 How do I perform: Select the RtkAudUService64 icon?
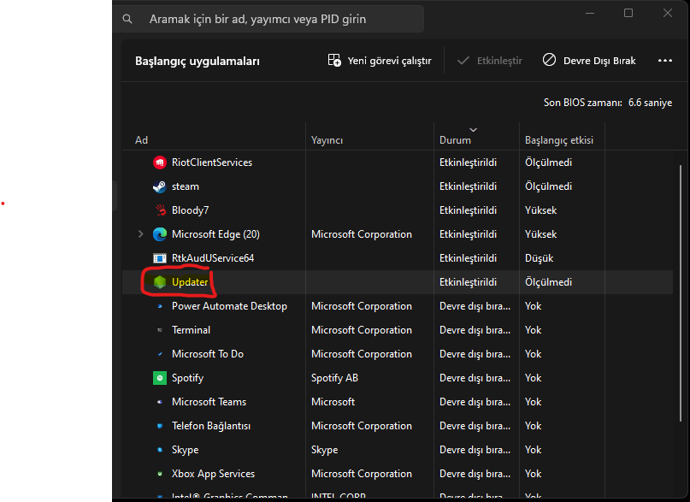159,258
